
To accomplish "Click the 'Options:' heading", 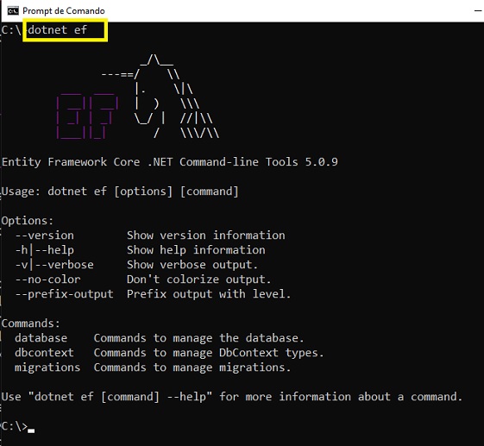I will 28,221.
